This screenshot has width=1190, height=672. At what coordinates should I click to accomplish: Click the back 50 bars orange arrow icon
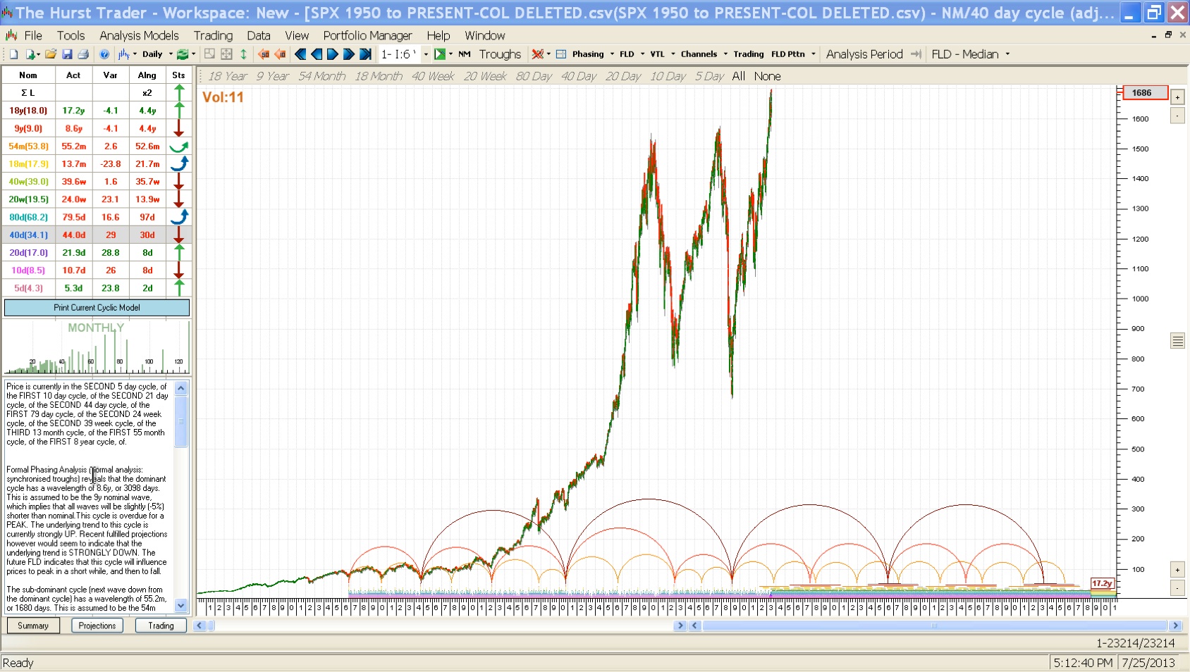tap(264, 54)
